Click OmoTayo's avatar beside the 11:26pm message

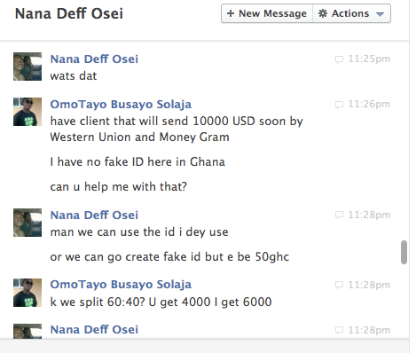coord(27,112)
